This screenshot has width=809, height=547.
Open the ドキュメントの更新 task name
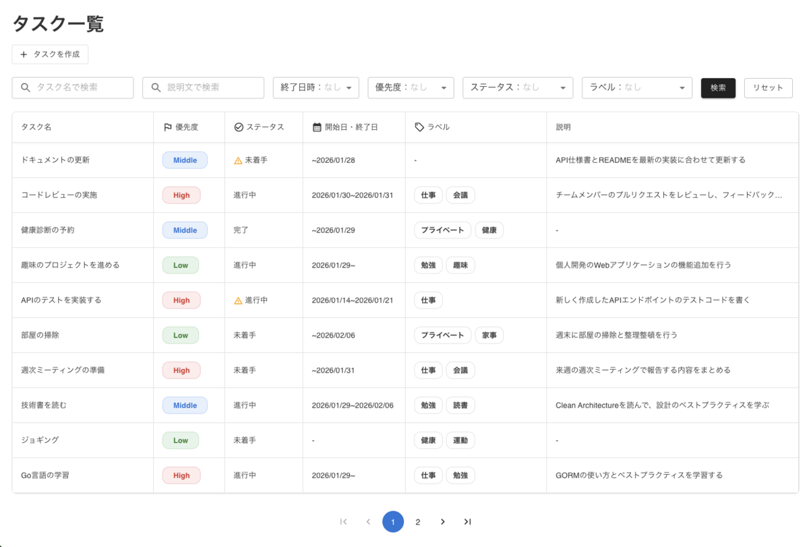55,160
